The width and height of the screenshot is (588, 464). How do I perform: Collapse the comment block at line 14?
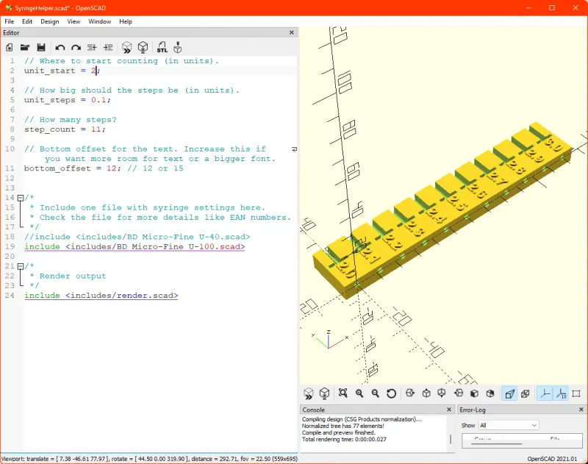click(20, 198)
